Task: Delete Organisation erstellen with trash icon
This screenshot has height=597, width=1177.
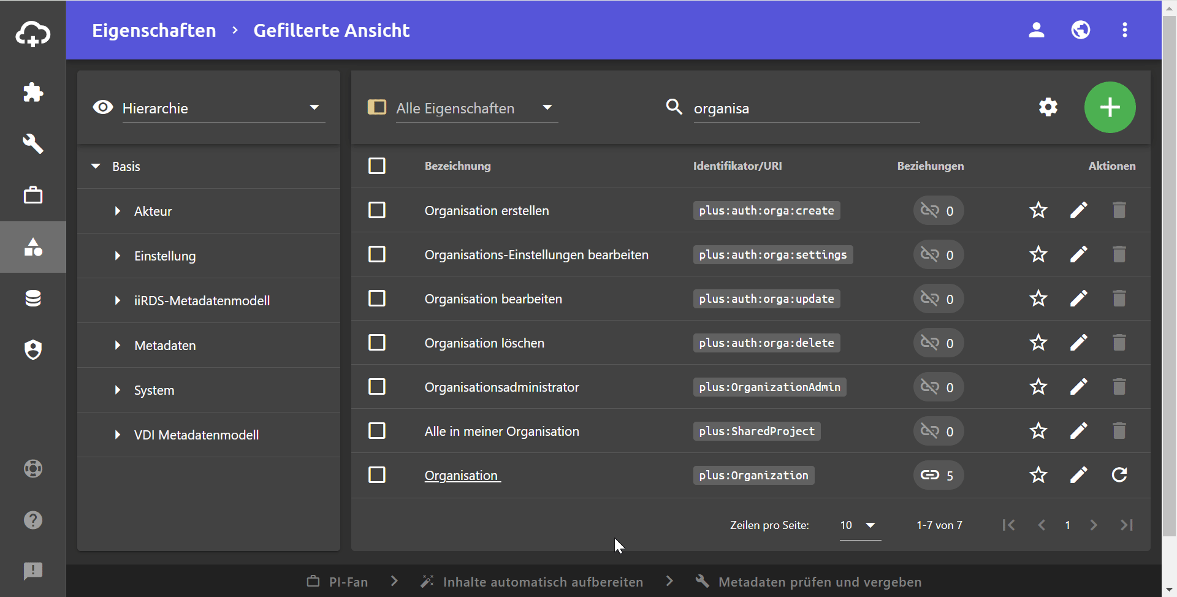Action: click(1119, 210)
